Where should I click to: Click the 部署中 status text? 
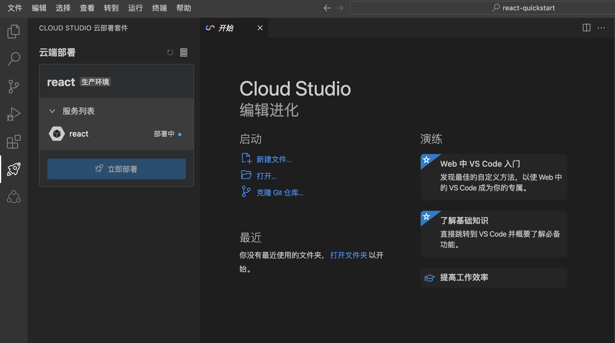pyautogui.click(x=164, y=134)
